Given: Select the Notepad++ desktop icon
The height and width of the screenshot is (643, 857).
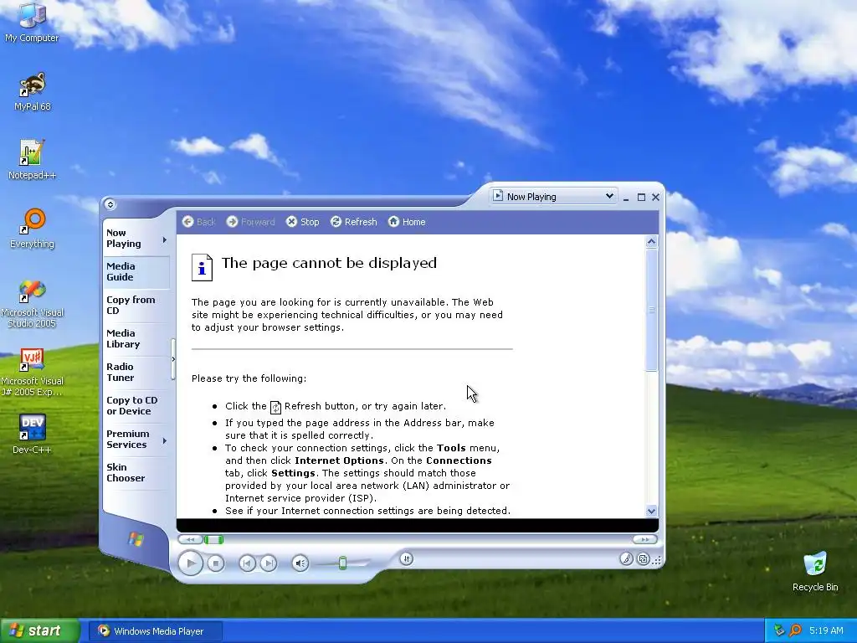Looking at the screenshot, I should click(32, 160).
